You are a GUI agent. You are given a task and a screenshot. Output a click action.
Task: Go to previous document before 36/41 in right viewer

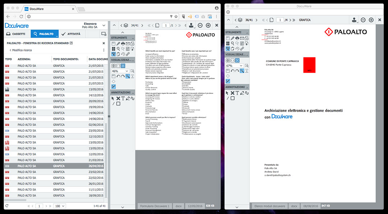click(236, 20)
